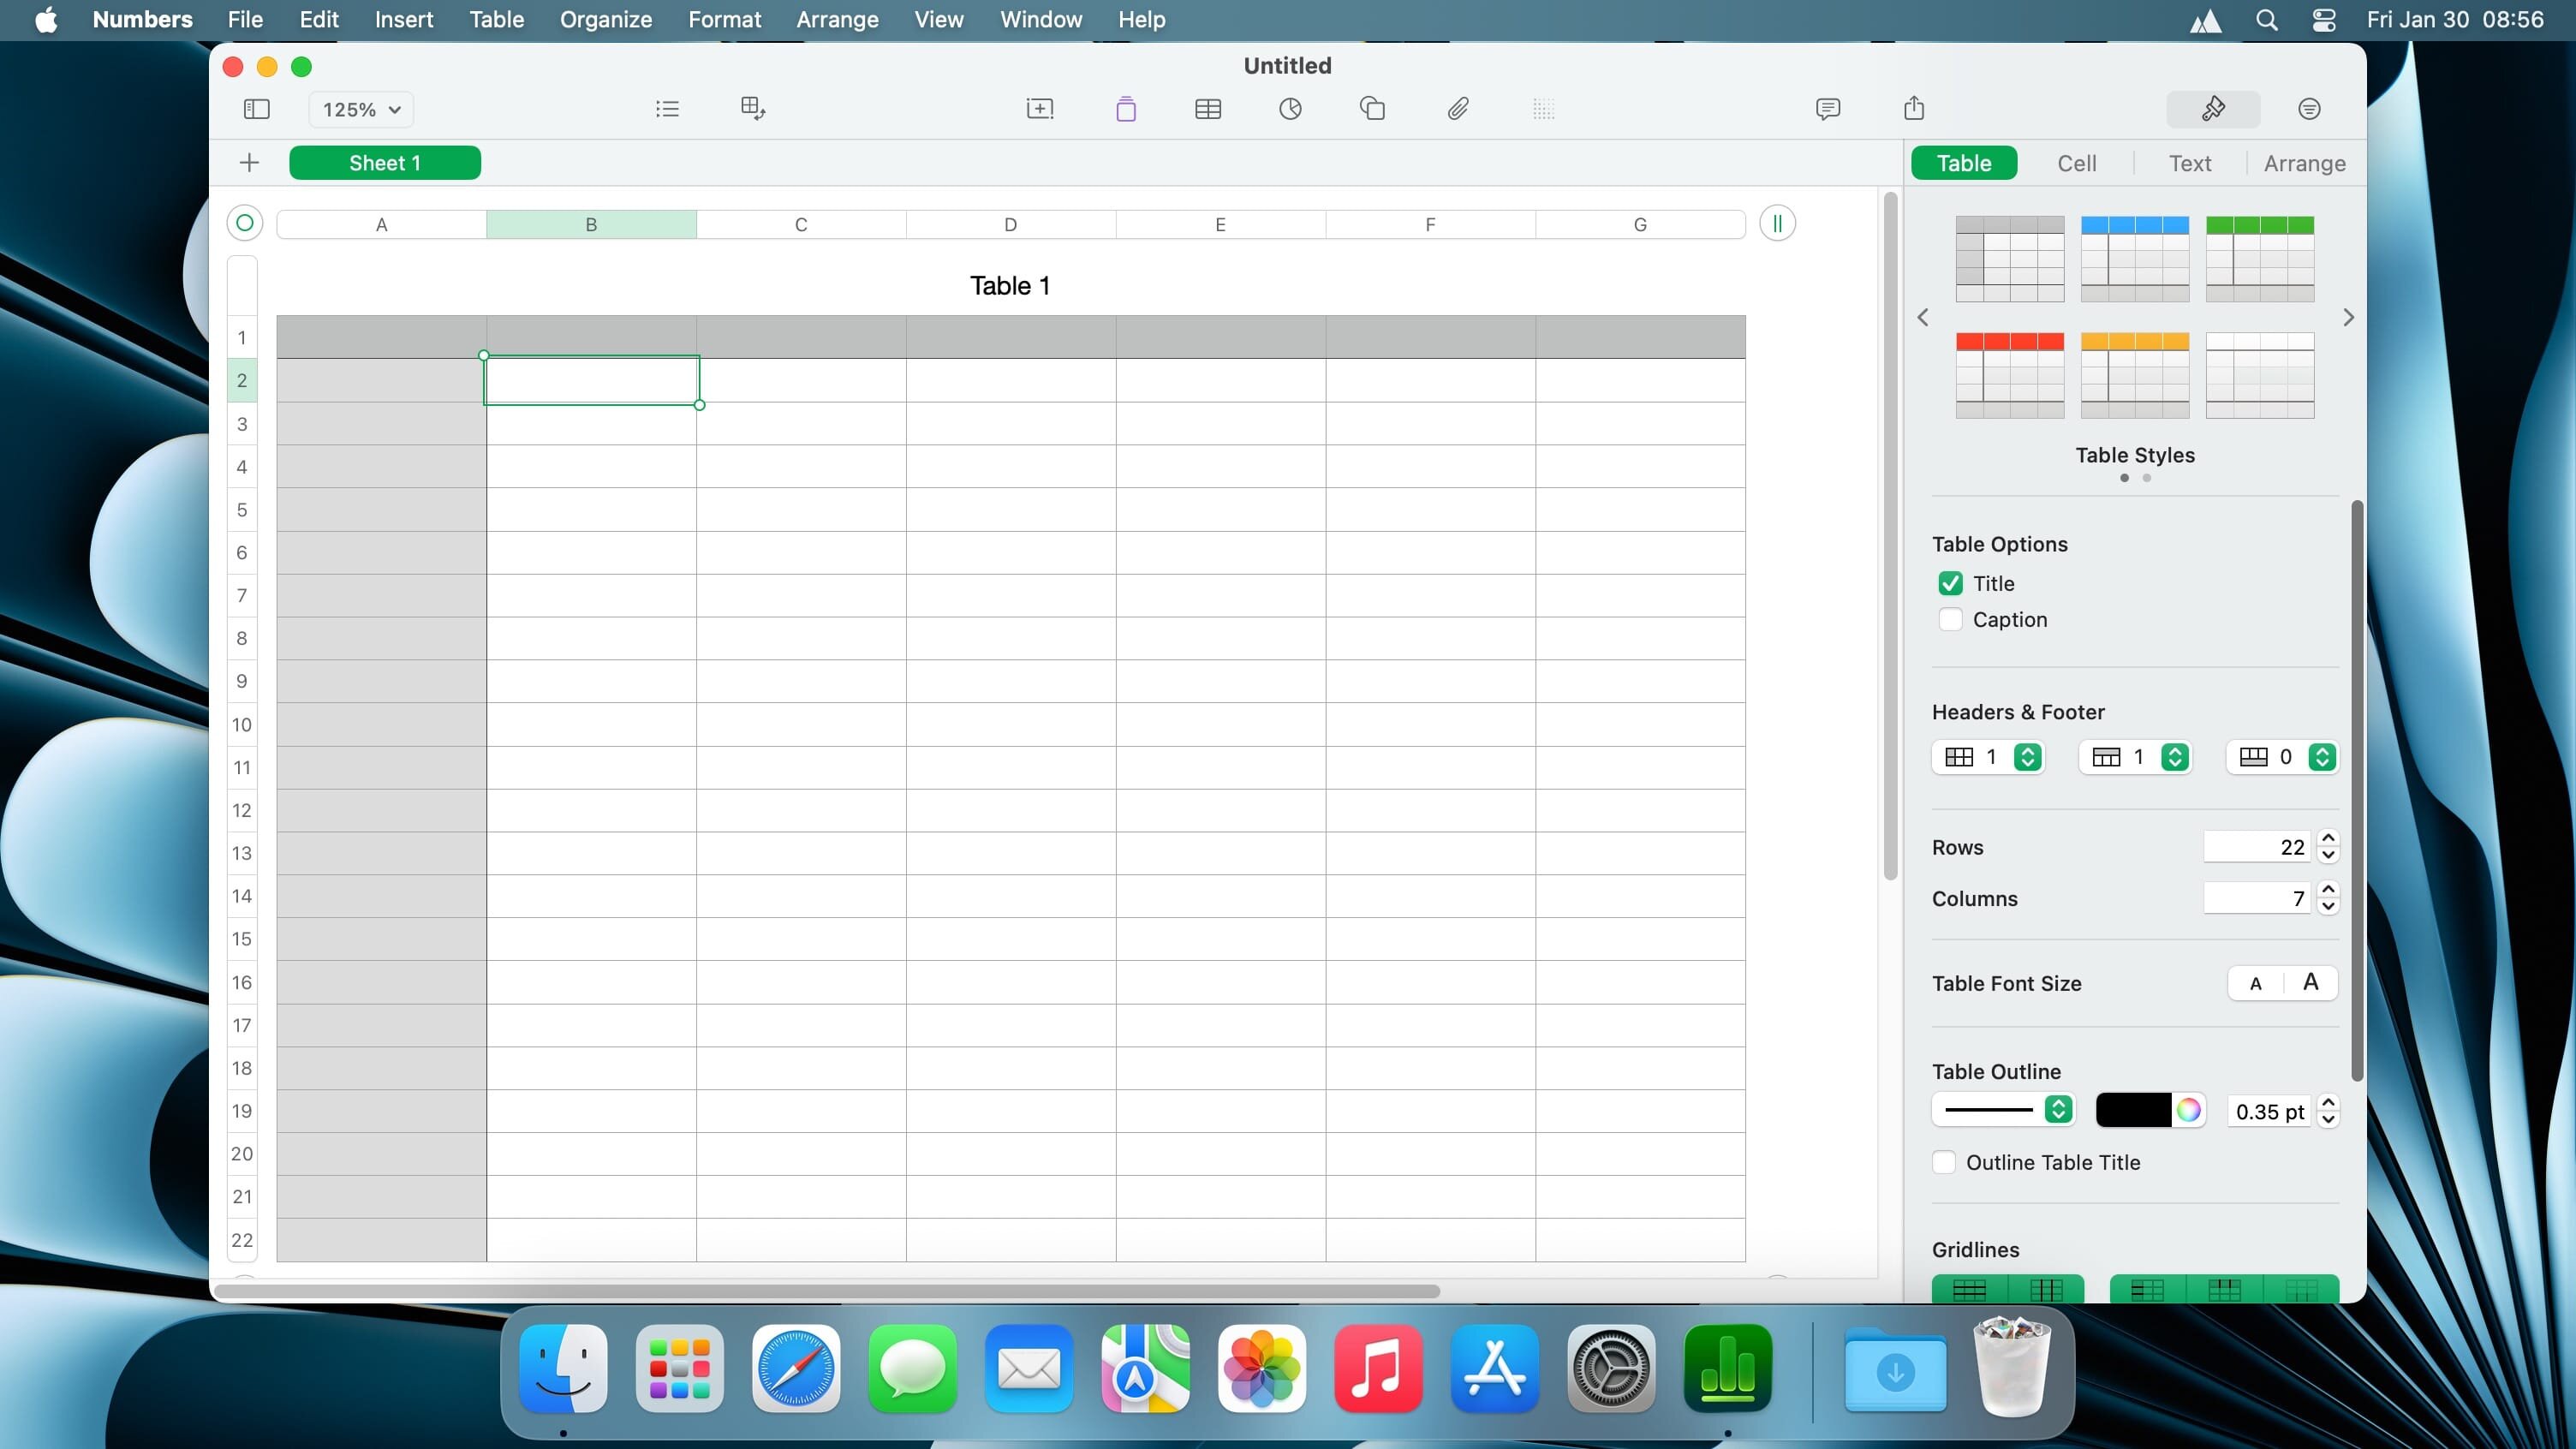Click the pivot table toolbar icon
The image size is (2576, 1449).
(752, 109)
